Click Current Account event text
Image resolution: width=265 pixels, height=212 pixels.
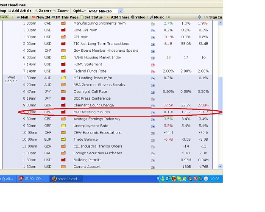tap(87, 167)
